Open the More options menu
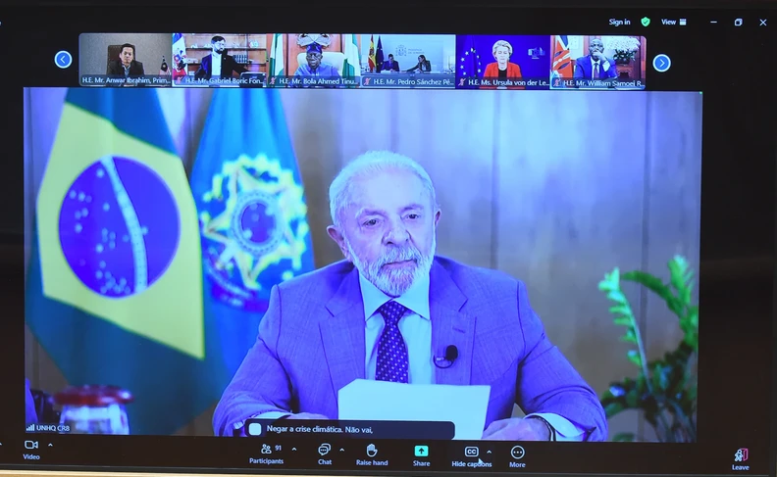This screenshot has width=777, height=477. point(517,456)
